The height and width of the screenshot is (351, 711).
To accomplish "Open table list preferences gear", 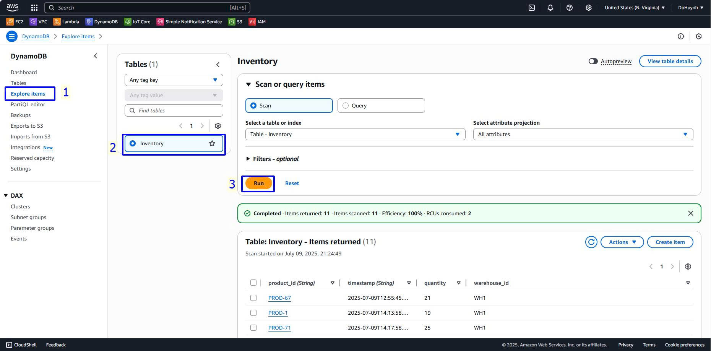I will click(218, 126).
